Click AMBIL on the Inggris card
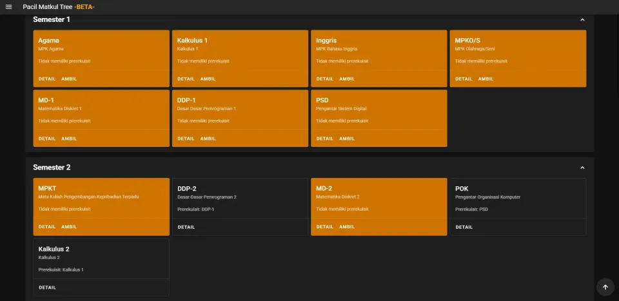 click(347, 79)
